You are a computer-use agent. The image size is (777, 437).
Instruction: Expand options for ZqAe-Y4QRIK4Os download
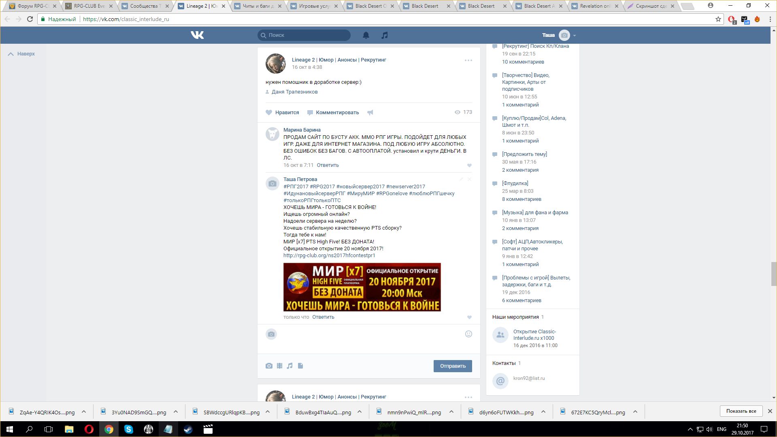(84, 412)
